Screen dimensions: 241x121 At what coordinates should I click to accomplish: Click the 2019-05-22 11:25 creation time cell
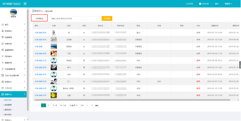[x=215, y=47]
